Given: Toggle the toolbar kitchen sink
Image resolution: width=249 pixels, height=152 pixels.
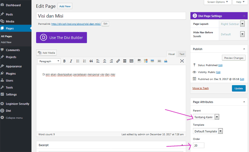Looking at the screenshot, I should 131,61.
